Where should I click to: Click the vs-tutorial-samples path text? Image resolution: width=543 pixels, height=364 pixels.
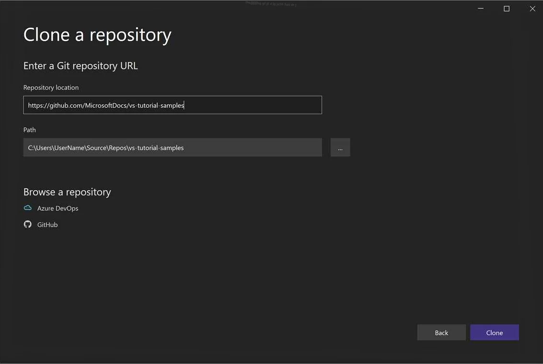(105, 148)
